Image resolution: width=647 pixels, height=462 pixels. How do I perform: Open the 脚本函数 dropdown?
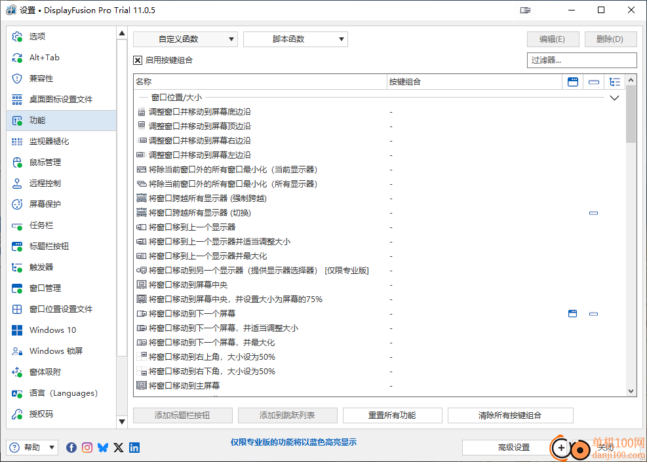coord(296,39)
